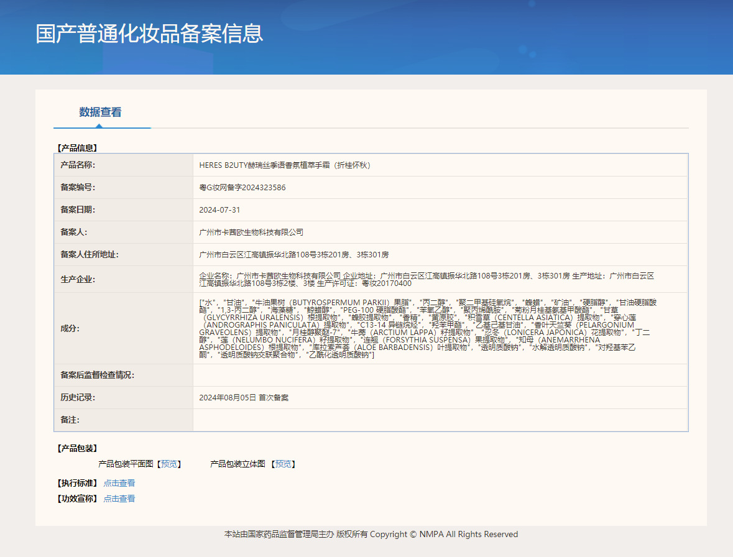Open 功效宣称 点击查看 link
This screenshot has height=557, width=733.
click(119, 499)
